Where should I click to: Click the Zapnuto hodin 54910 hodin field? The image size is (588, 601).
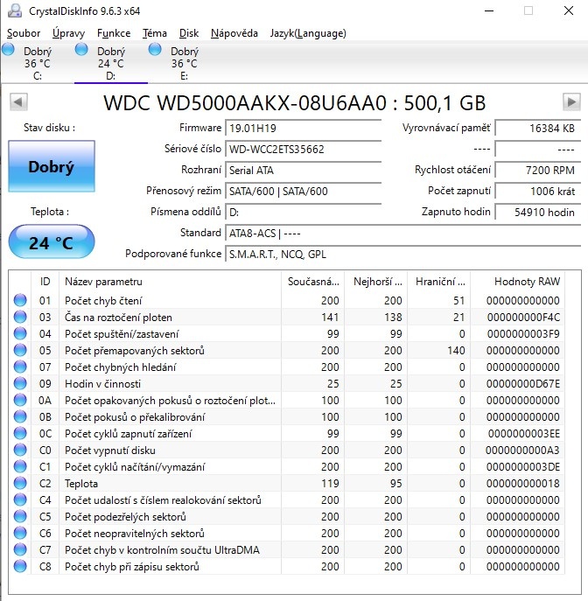[x=538, y=213]
